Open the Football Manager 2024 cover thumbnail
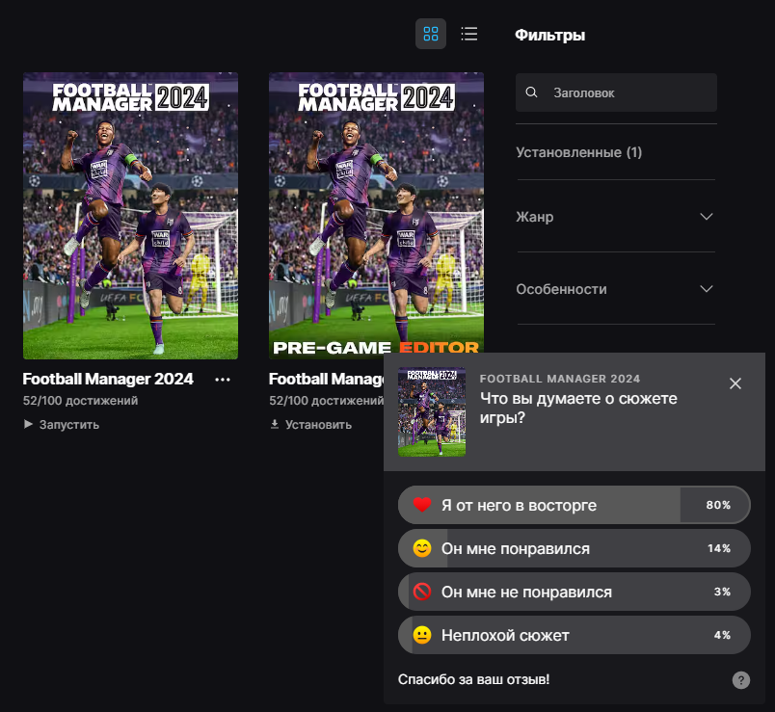 point(130,215)
